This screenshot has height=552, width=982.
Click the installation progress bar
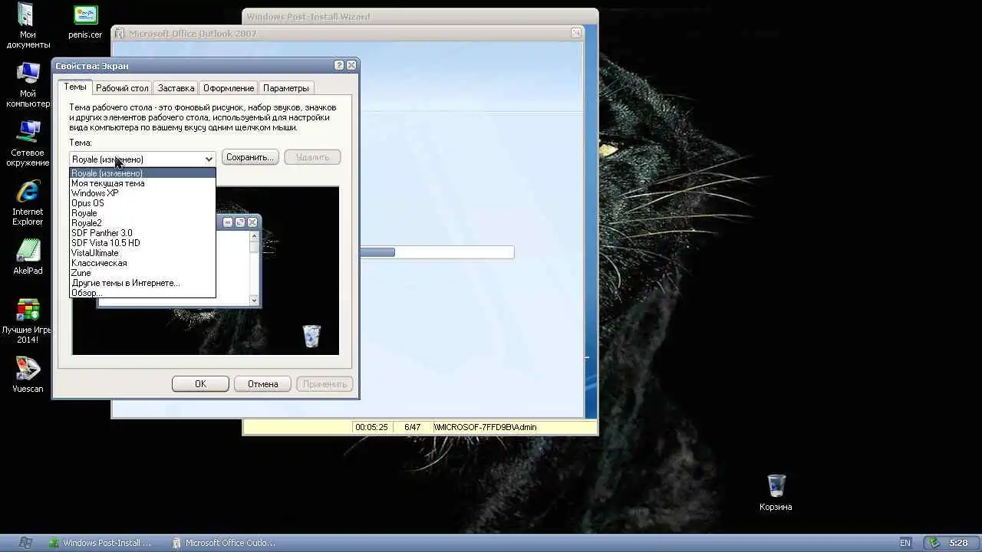click(x=436, y=252)
